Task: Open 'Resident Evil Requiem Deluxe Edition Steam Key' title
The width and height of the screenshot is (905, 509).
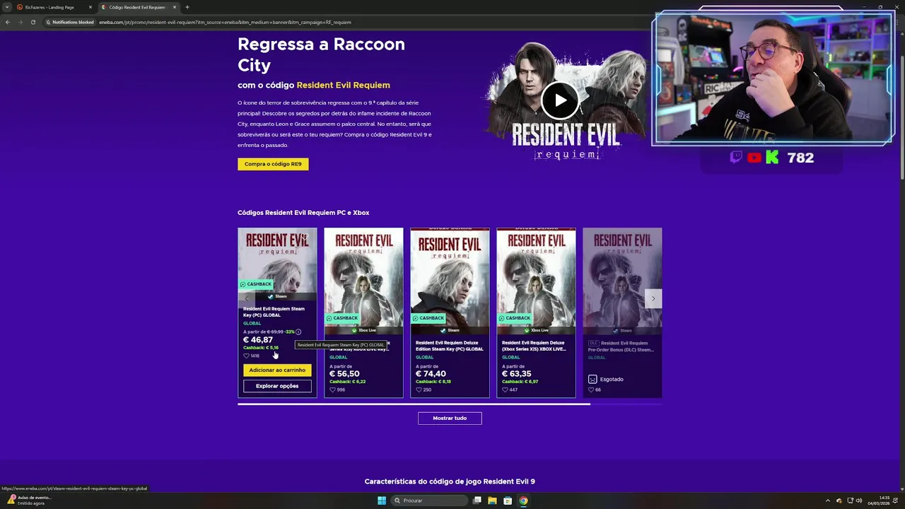Action: (x=450, y=346)
